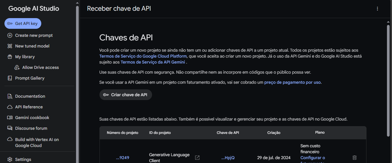Open My library section
This screenshot has width=392, height=163.
click(x=25, y=57)
